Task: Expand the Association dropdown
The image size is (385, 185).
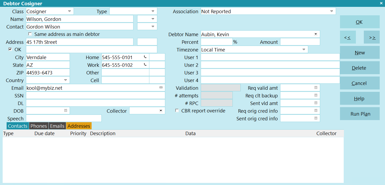Action: (332, 11)
